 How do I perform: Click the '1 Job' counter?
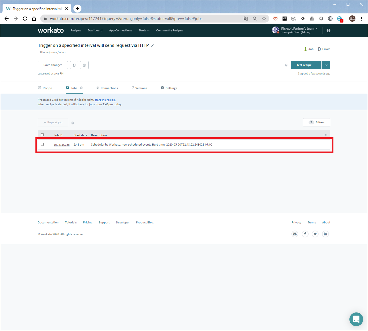pos(309,49)
